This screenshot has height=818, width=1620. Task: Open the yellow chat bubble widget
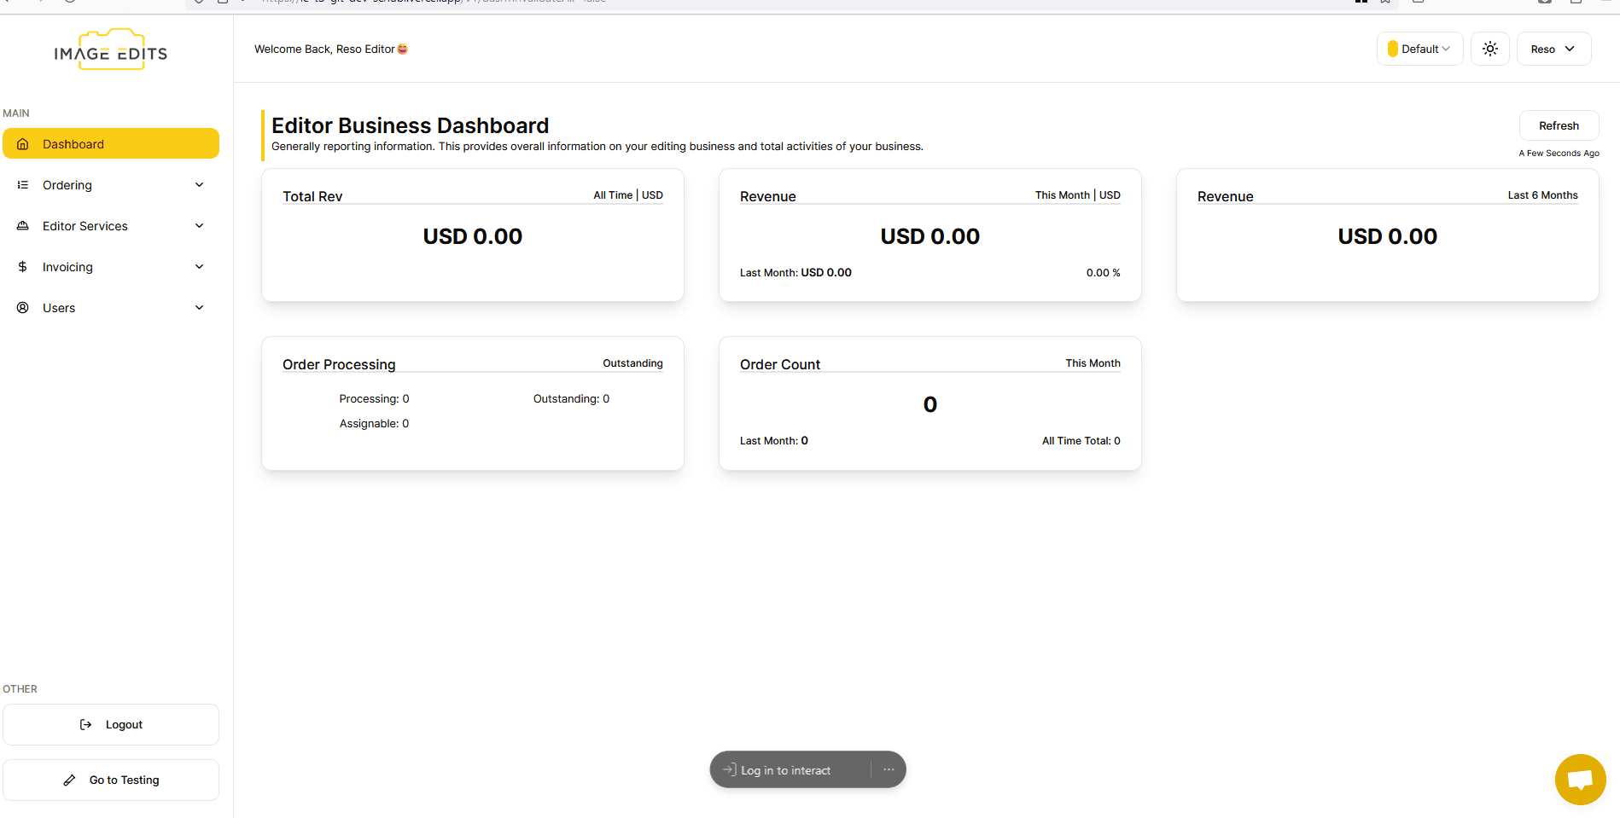[1580, 779]
